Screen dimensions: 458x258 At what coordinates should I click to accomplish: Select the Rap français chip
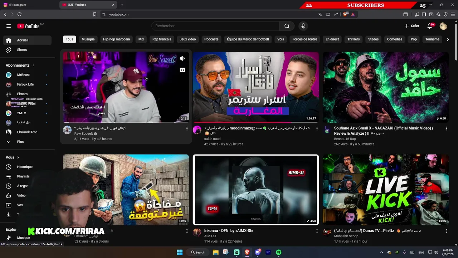162,39
